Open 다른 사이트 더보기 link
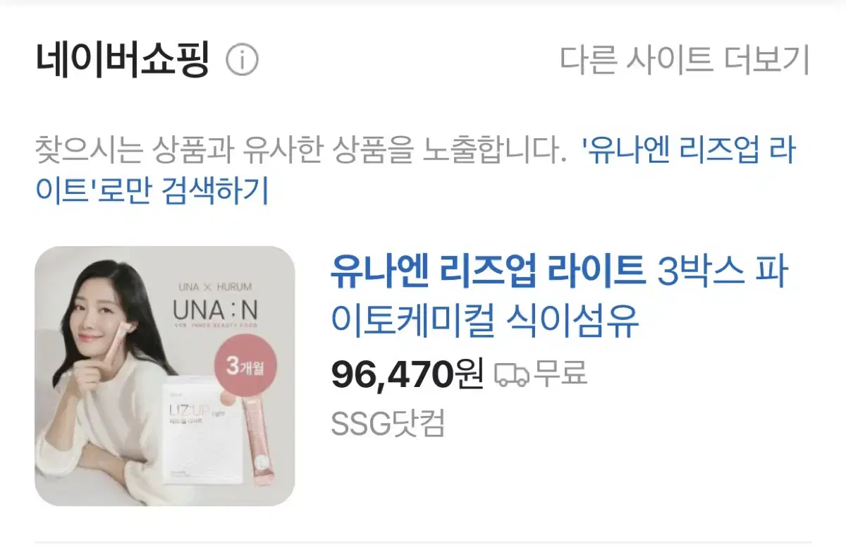The image size is (846, 552). click(685, 61)
